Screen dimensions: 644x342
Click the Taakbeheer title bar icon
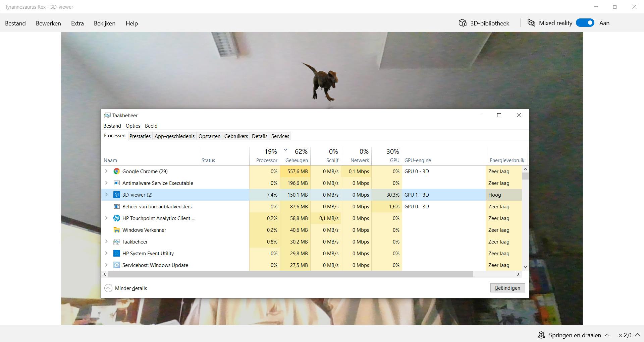tap(107, 116)
